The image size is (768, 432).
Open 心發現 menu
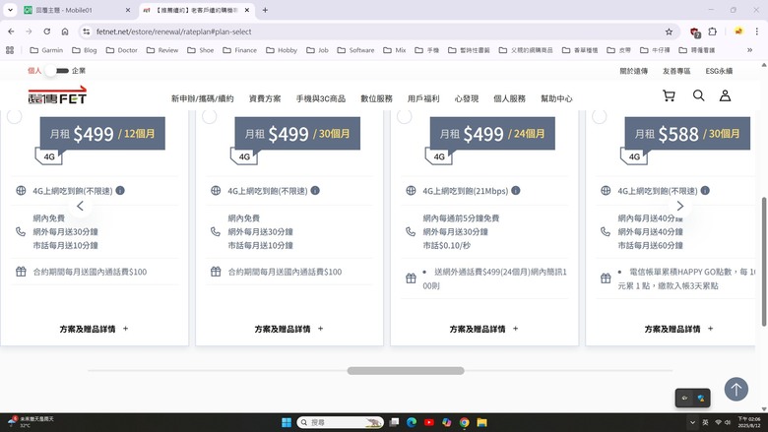coord(467,98)
